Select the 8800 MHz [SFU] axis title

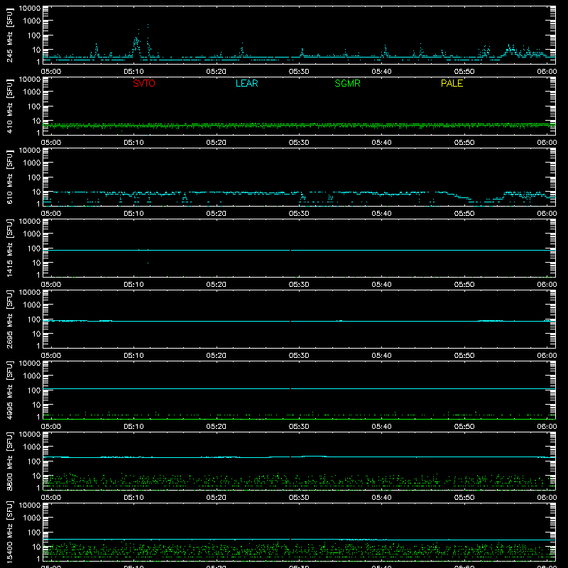9,461
